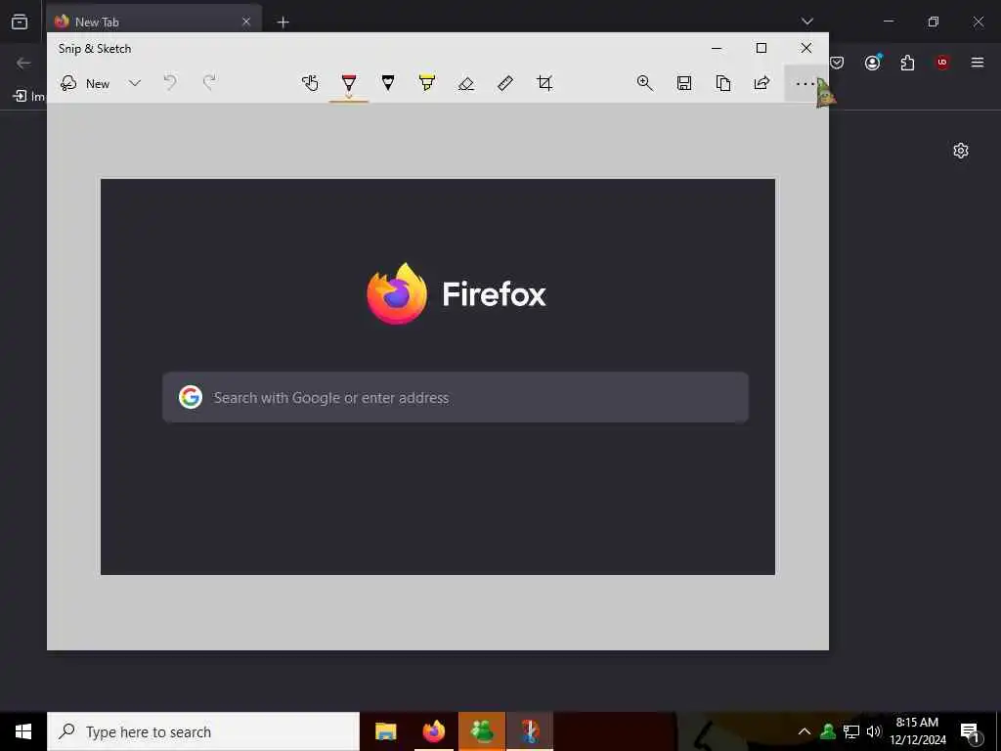Show hidden system tray icons
Screen dimensions: 1001x751
coord(805,731)
